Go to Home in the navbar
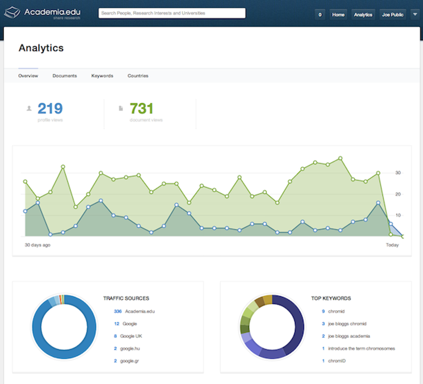 (x=338, y=14)
